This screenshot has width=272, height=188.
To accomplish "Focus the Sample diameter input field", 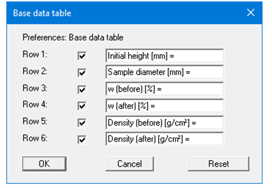I will click(164, 72).
